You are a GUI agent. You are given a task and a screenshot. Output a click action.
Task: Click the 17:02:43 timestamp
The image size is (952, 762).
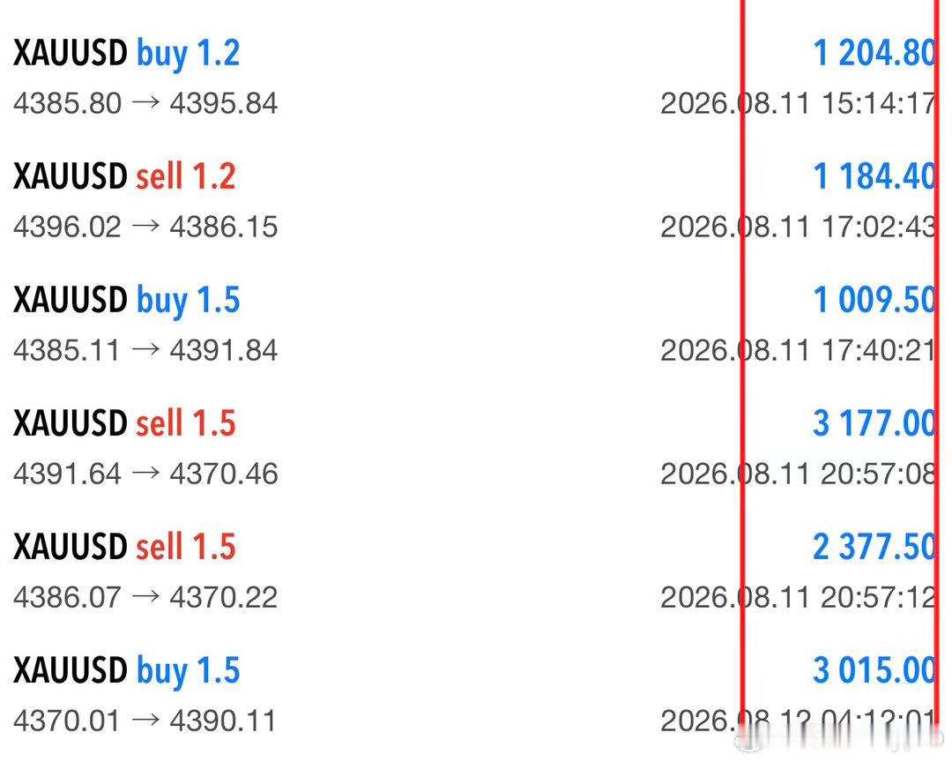pyautogui.click(x=879, y=227)
